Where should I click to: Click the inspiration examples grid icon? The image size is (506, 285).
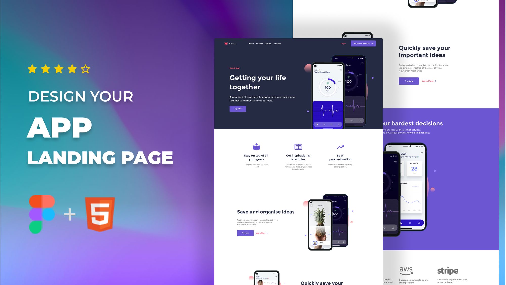pos(298,147)
